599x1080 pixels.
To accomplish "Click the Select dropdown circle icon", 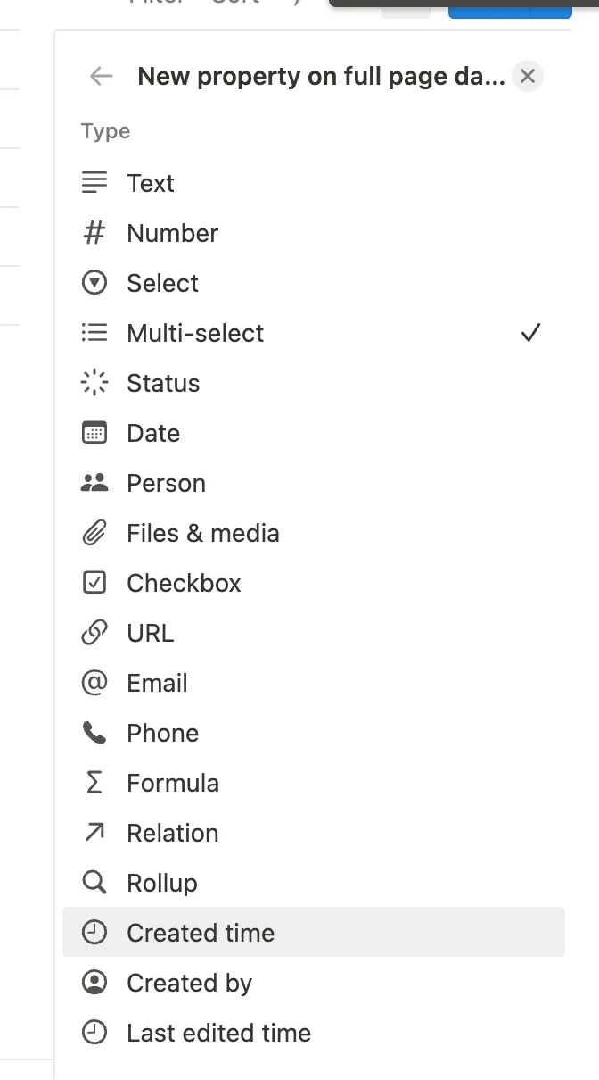I will click(x=94, y=283).
